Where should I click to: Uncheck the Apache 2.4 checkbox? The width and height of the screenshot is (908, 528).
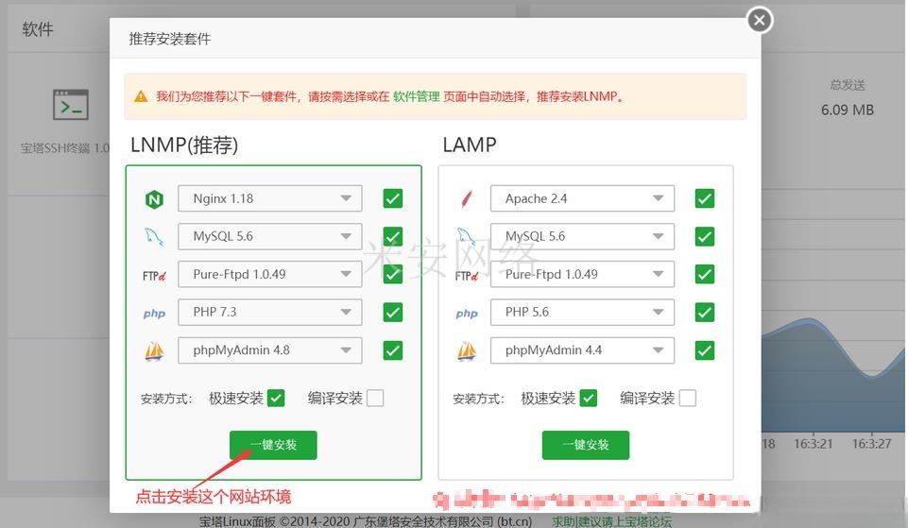tap(705, 198)
